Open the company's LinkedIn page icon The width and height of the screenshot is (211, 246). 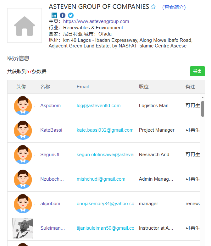(x=54, y=15)
